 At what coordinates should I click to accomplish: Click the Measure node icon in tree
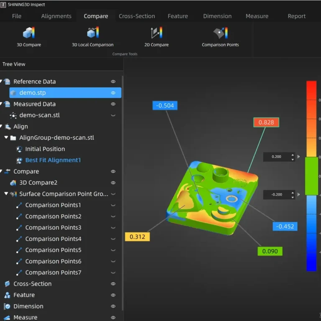pyautogui.click(x=7, y=317)
